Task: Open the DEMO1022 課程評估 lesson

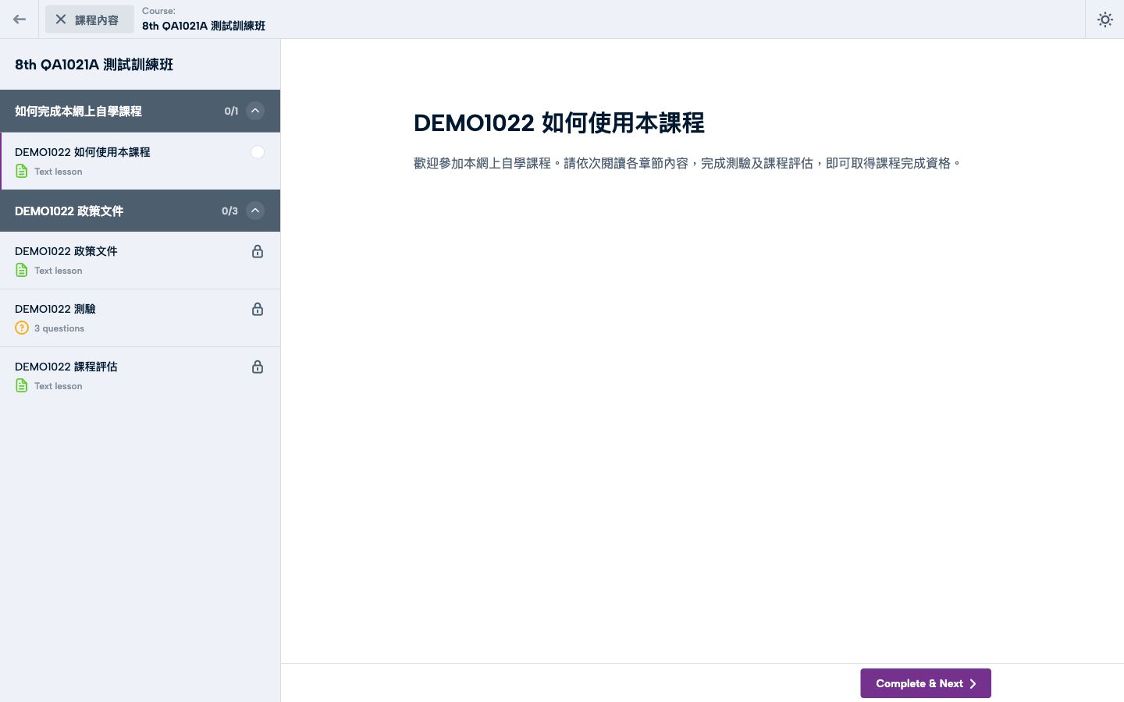Action: (x=140, y=376)
